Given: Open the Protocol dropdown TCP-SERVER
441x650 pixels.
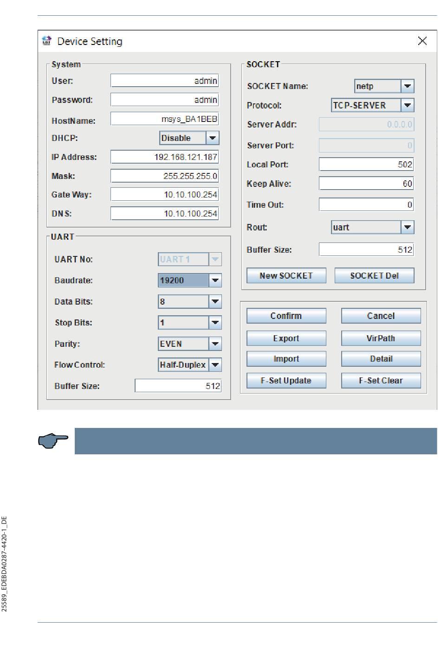Looking at the screenshot, I should point(372,105).
